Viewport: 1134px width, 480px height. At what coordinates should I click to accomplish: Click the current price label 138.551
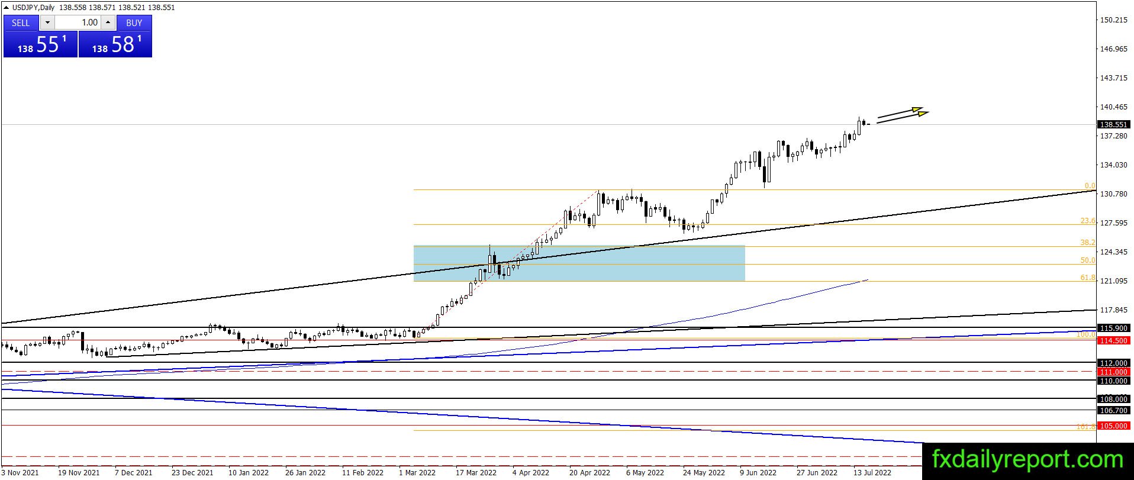click(x=1113, y=124)
